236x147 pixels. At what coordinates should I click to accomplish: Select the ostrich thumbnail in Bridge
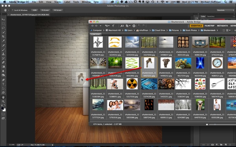(x=200, y=105)
